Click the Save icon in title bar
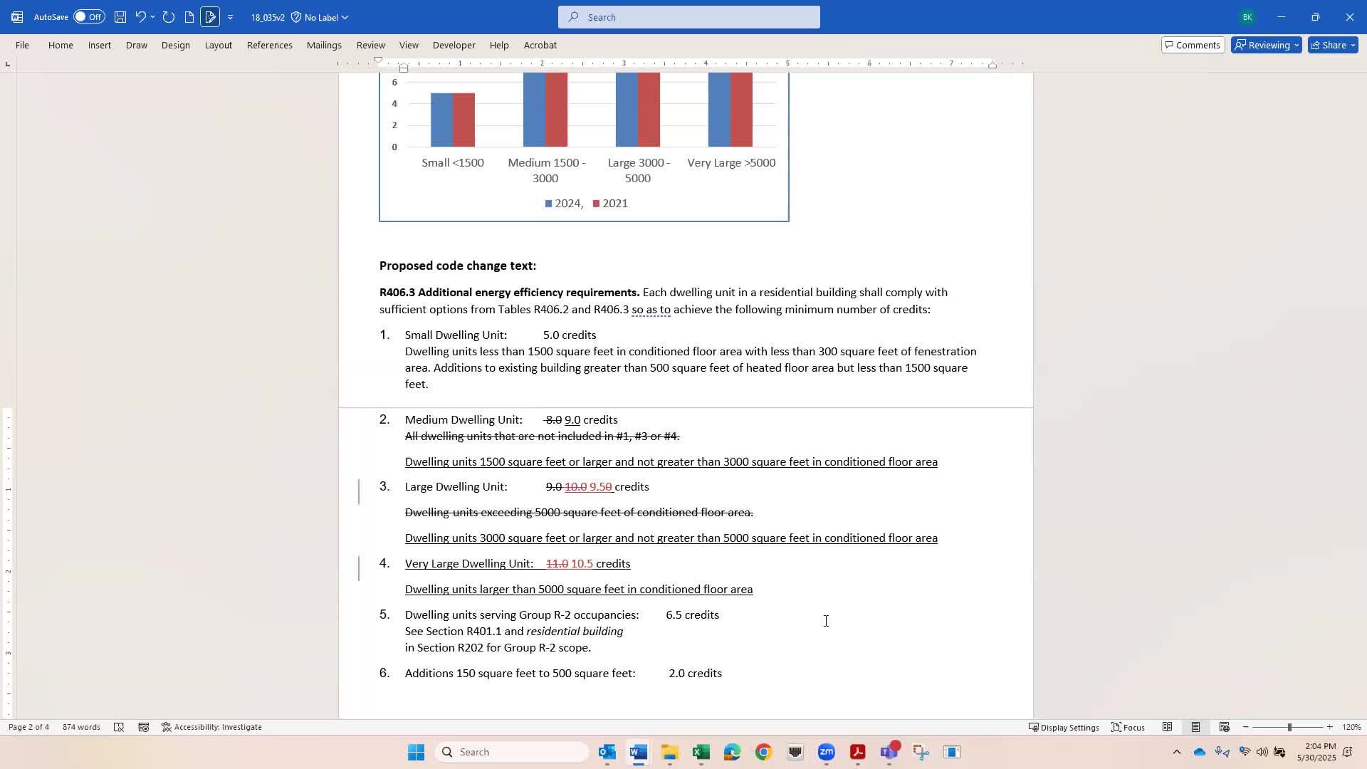 (120, 17)
